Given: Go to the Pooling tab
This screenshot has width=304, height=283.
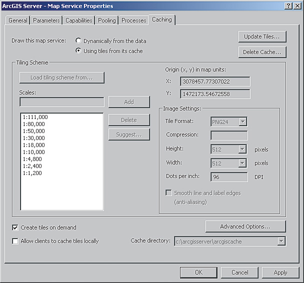Looking at the screenshot, I should pyautogui.click(x=107, y=20).
